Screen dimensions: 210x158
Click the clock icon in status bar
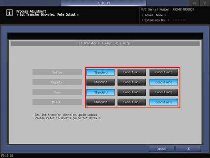[x=2, y=156]
